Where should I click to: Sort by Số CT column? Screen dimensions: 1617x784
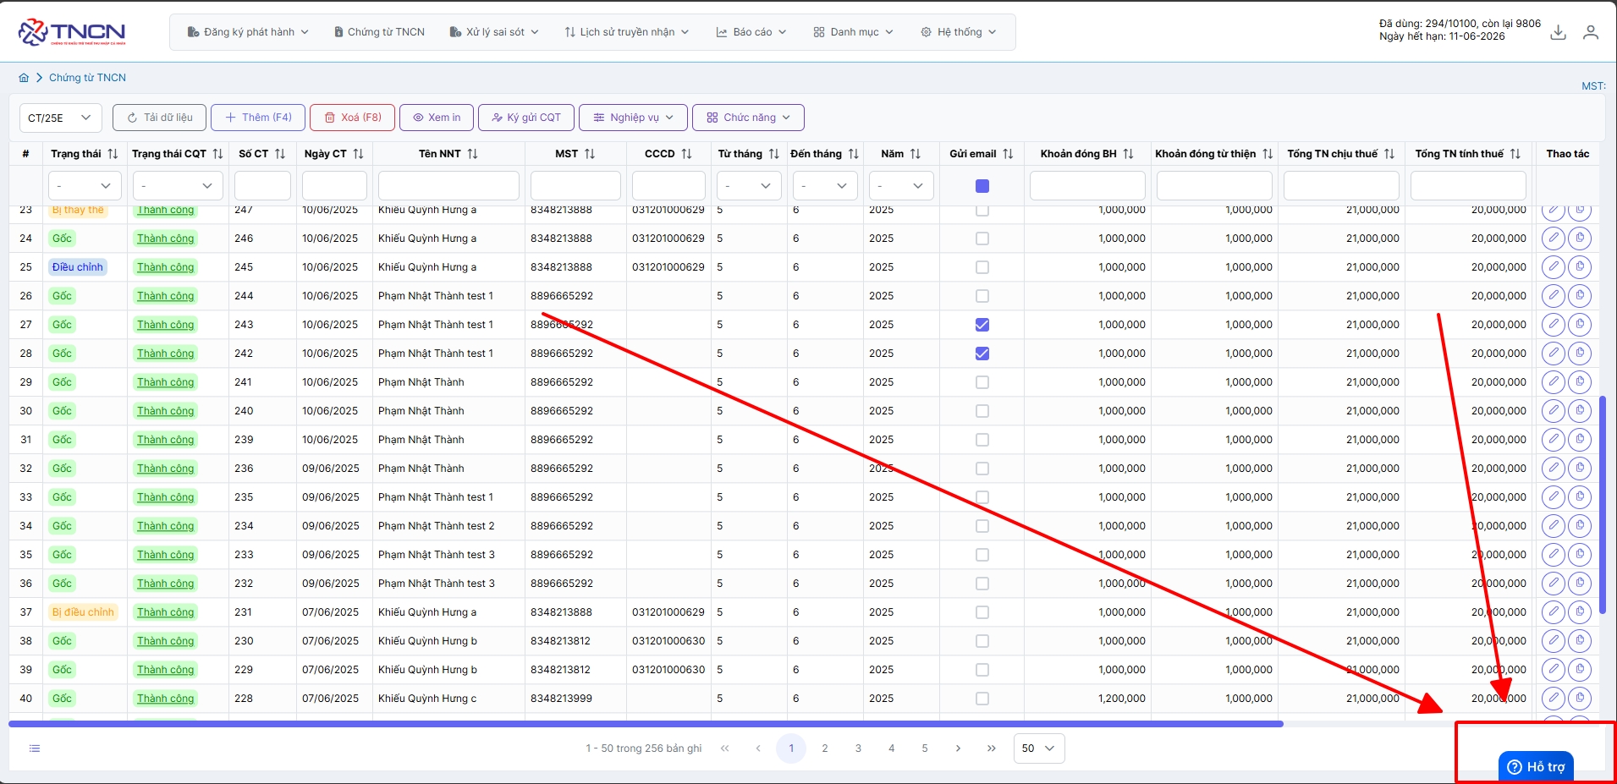pos(280,154)
